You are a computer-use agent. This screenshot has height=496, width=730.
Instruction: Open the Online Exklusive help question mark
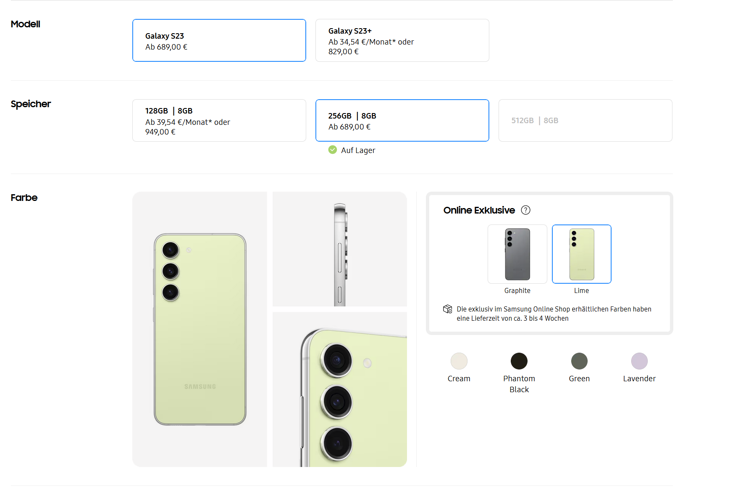pyautogui.click(x=526, y=210)
